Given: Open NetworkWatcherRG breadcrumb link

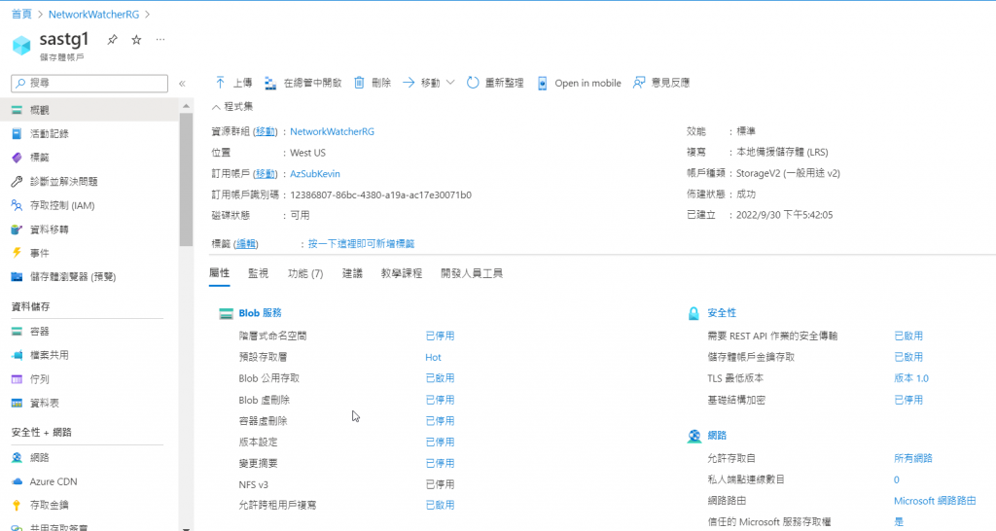Looking at the screenshot, I should (93, 14).
